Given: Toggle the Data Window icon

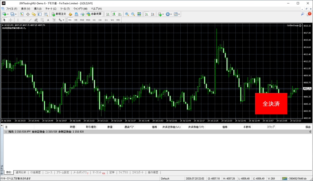Looking at the screenshot, I should 28,14.
